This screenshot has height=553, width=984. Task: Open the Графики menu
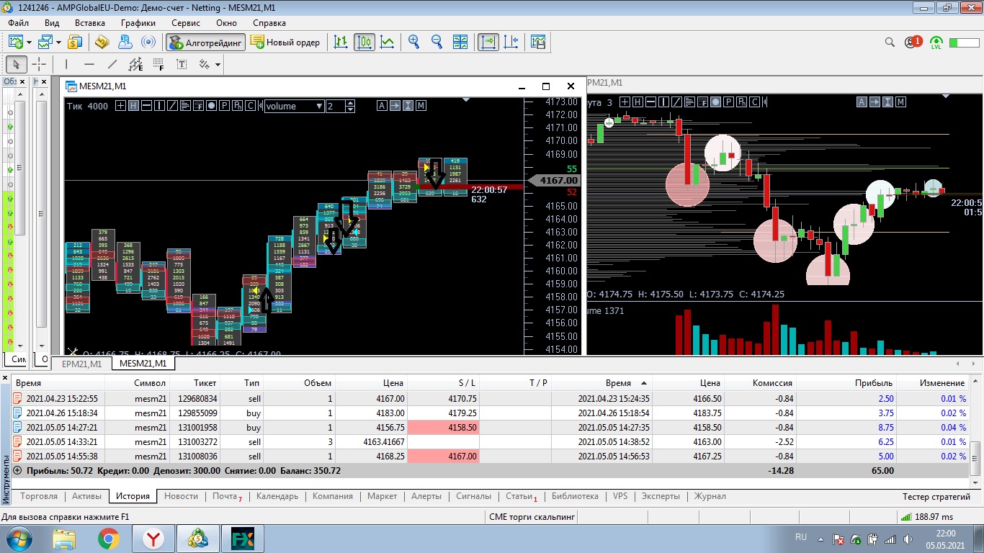click(138, 22)
